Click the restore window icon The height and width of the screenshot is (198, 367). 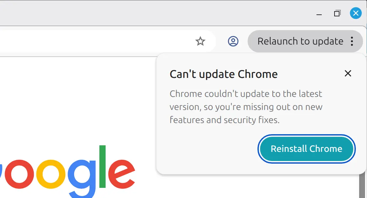pyautogui.click(x=337, y=13)
